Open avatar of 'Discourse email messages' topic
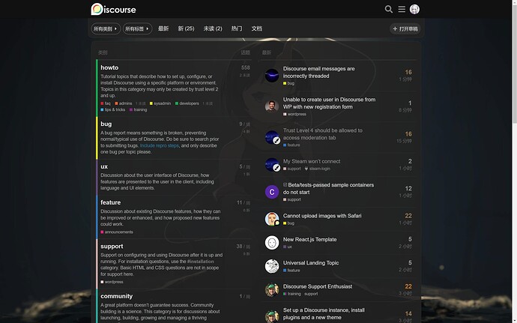 (272, 75)
